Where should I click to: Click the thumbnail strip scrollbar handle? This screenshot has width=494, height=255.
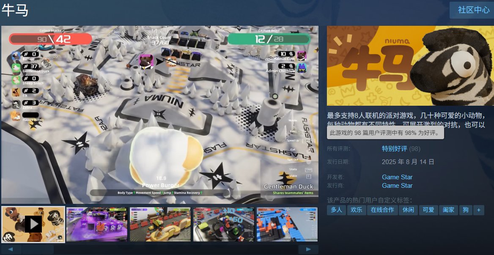click(x=38, y=250)
